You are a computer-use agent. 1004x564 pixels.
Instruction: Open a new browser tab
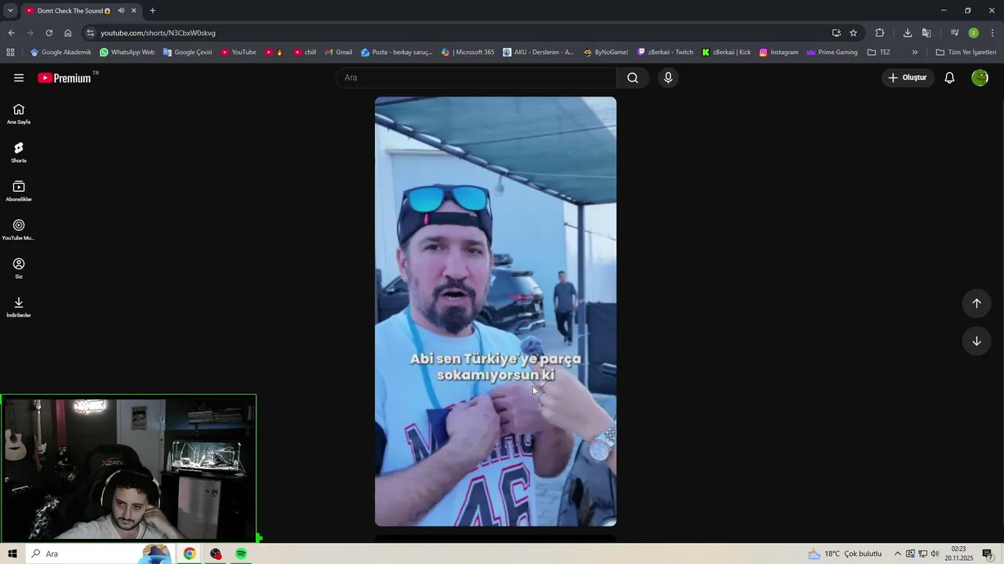click(152, 11)
